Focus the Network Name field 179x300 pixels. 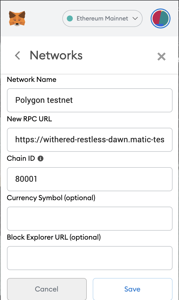[x=90, y=100]
